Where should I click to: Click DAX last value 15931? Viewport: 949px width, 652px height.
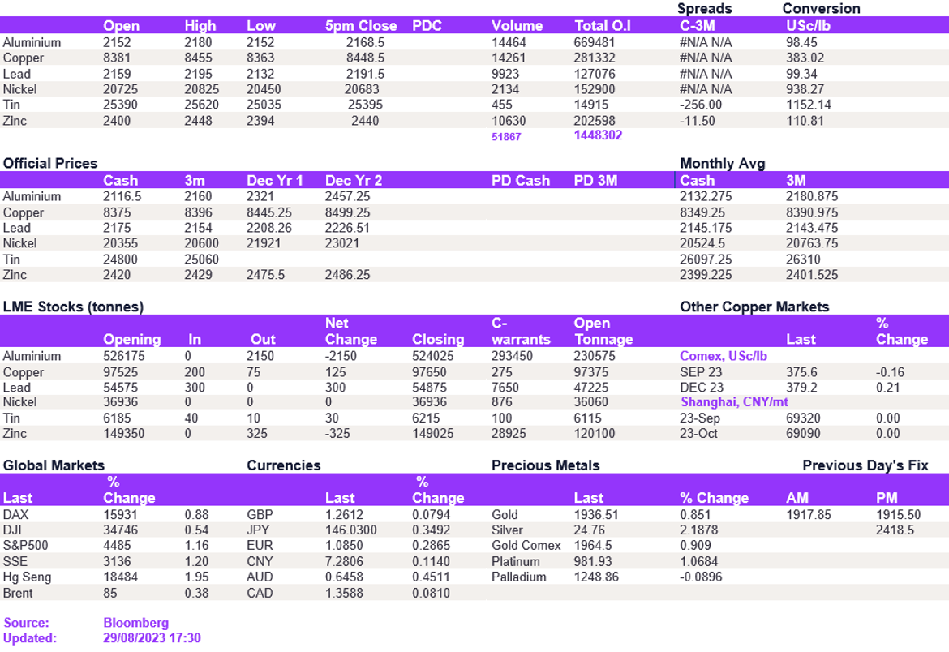120,515
